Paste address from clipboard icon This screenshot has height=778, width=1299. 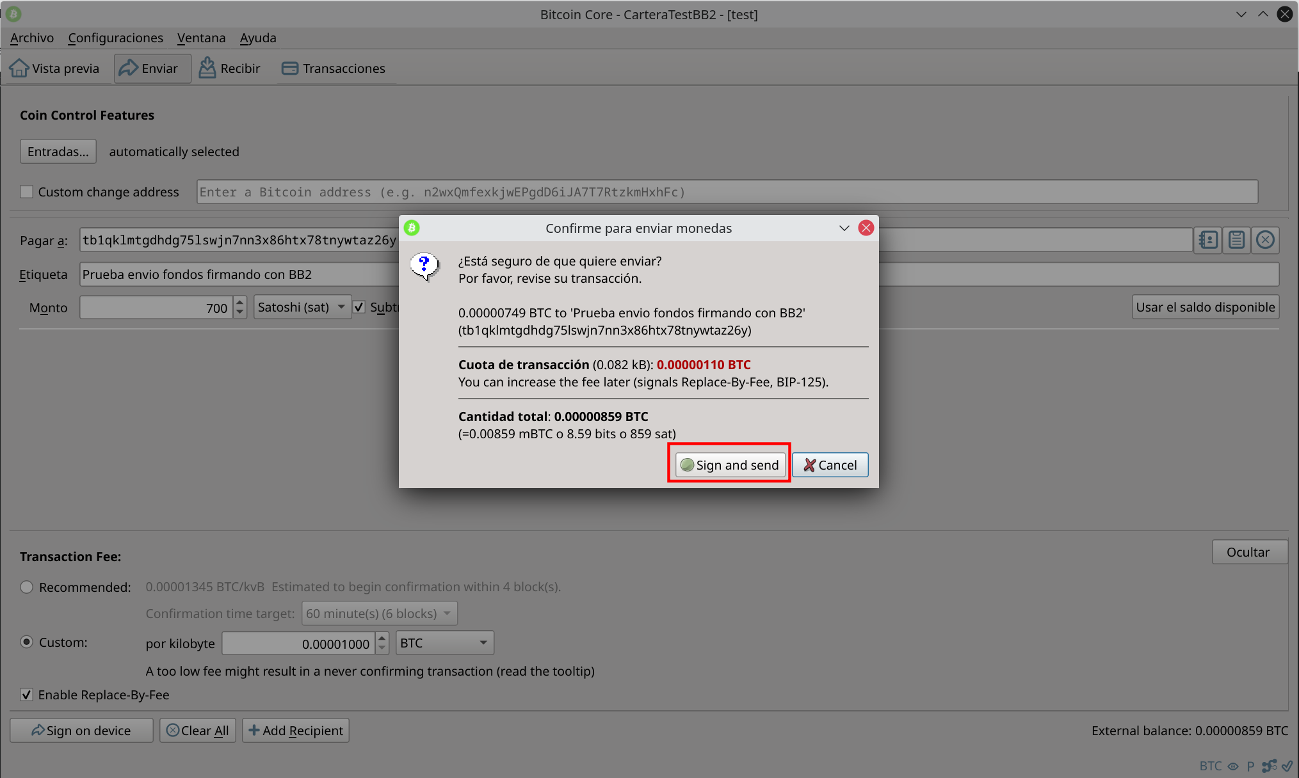(1236, 240)
